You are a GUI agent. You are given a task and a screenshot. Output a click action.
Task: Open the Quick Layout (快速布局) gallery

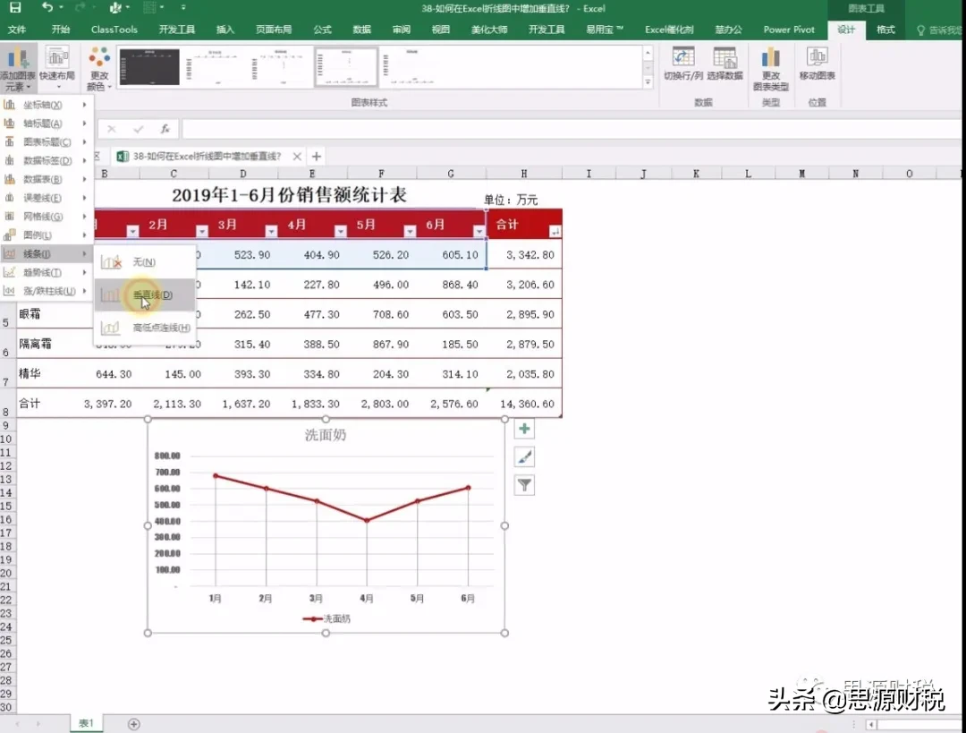pos(56,66)
